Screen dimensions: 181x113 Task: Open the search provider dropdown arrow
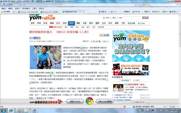click(180, 5)
